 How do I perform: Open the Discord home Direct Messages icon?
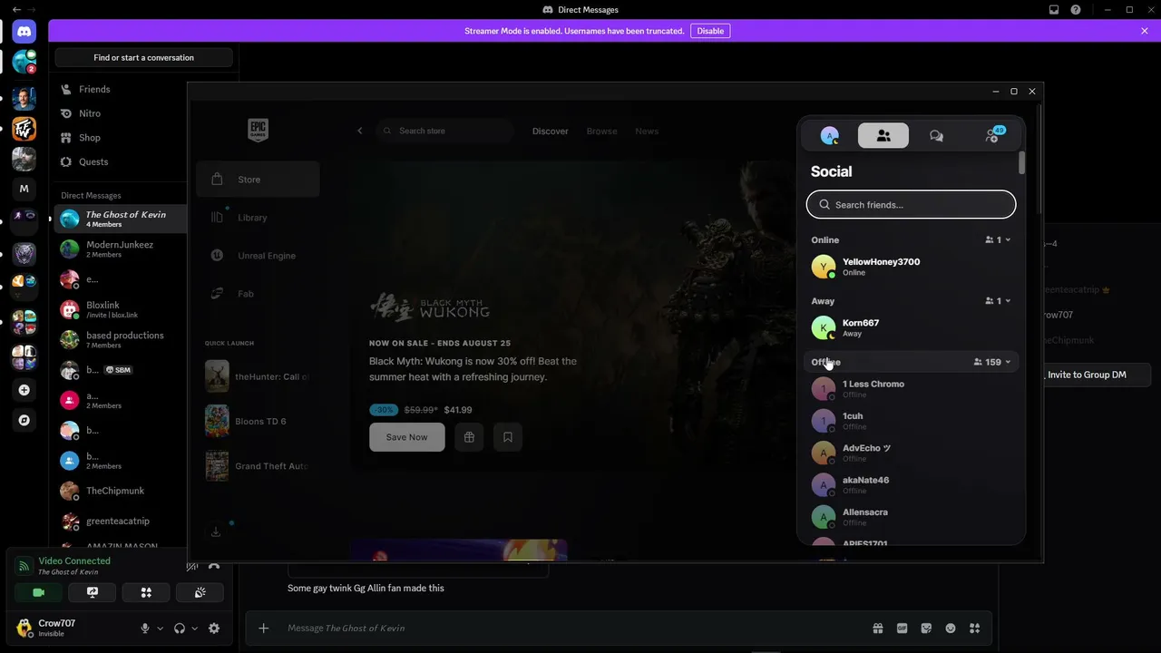click(x=24, y=32)
